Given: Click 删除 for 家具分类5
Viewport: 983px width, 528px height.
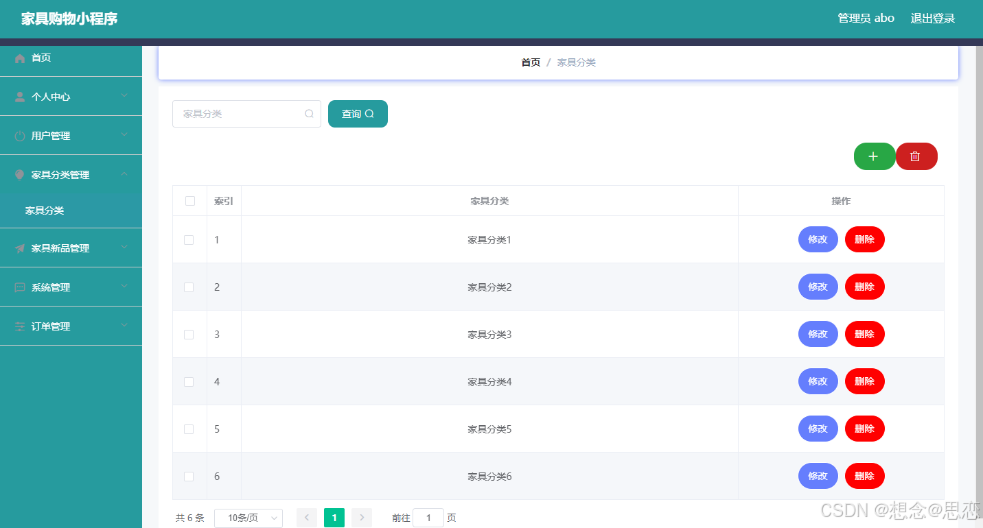Looking at the screenshot, I should 865,429.
